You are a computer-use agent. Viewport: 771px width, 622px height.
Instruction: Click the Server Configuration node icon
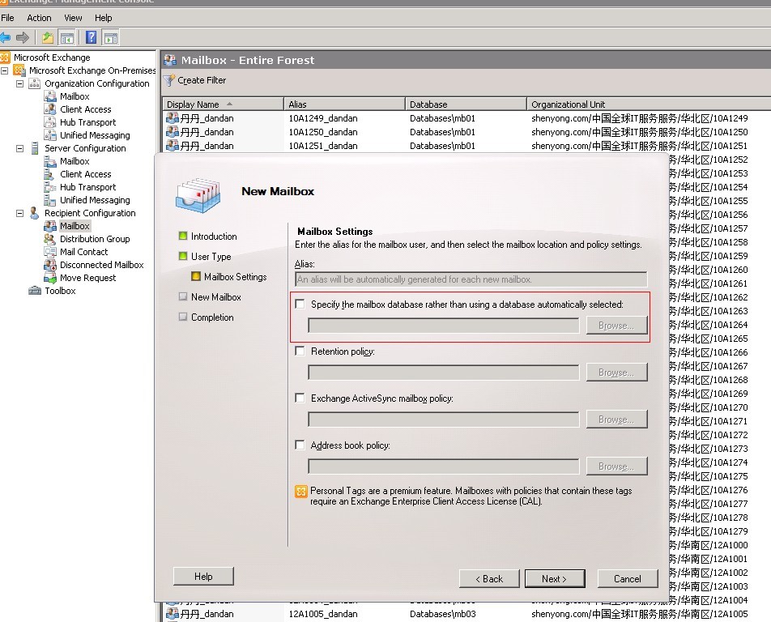pos(34,148)
